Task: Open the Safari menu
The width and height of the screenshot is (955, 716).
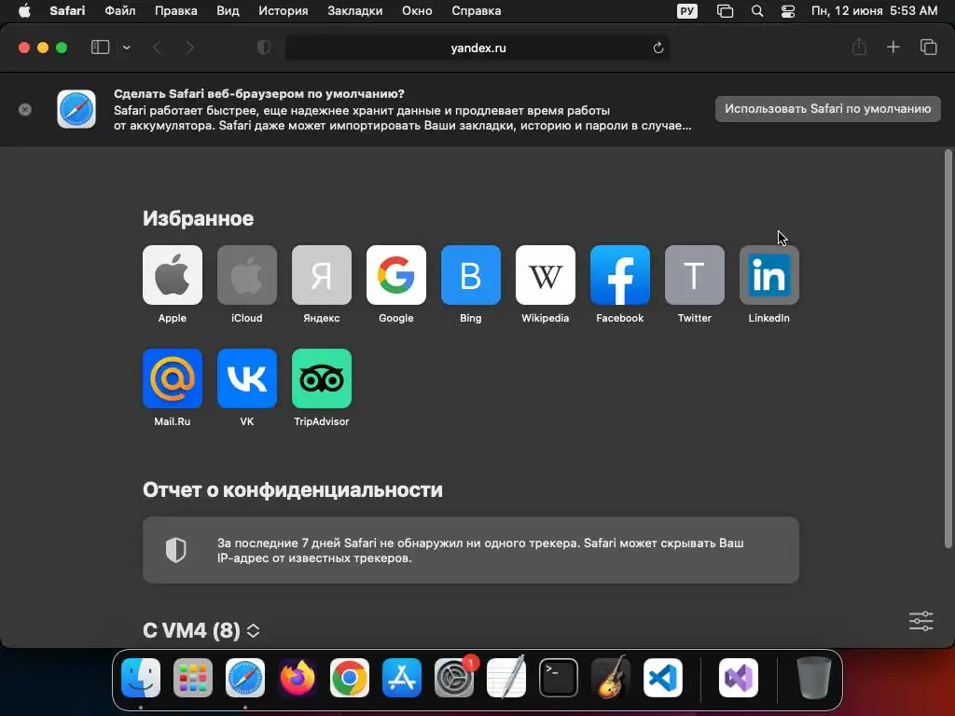Action: pyautogui.click(x=67, y=11)
